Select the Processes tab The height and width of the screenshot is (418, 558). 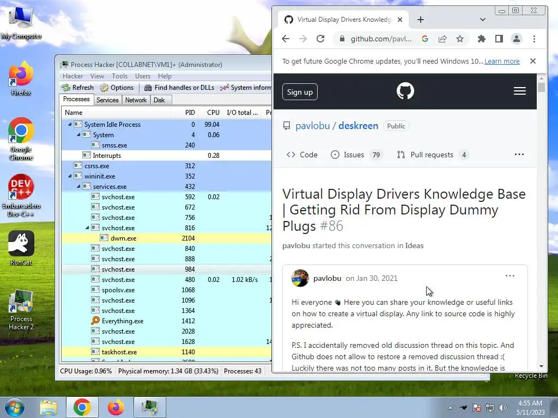click(x=76, y=99)
